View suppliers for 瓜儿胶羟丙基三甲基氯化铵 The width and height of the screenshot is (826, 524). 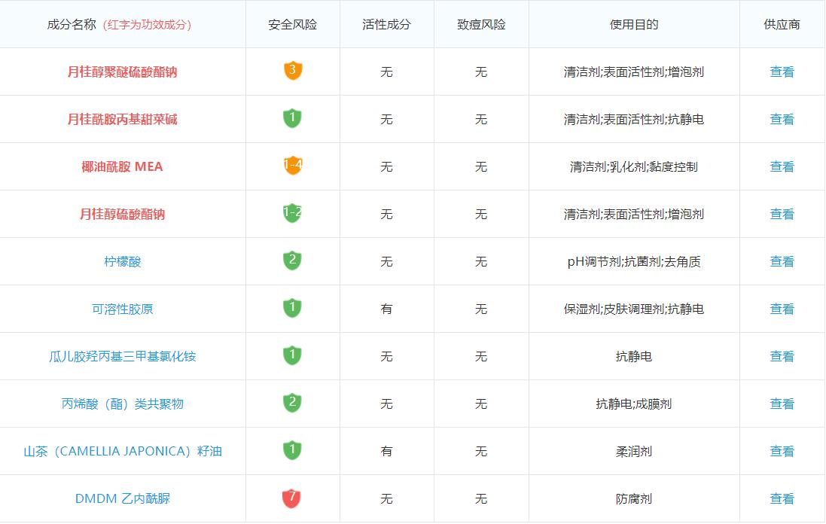click(x=782, y=357)
